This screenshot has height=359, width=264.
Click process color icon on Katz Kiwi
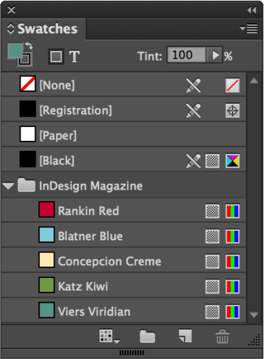pyautogui.click(x=212, y=287)
